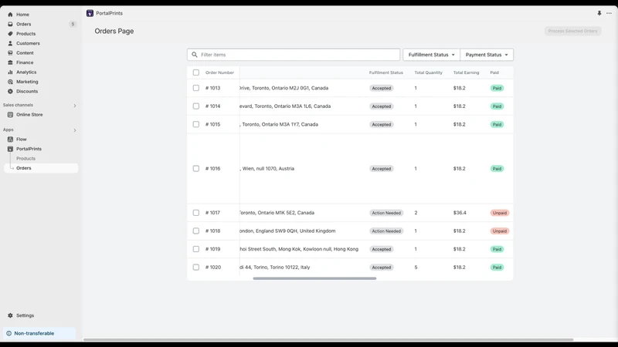The image size is (618, 347).
Task: Click the $36.4 total earning value
Action: point(460,213)
